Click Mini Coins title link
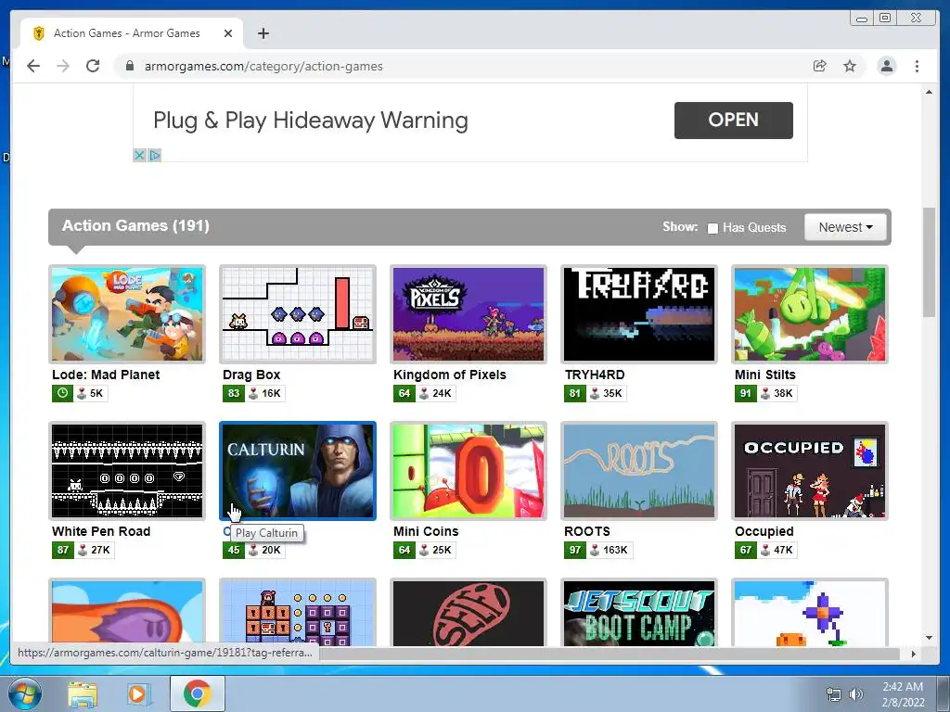950x712 pixels. pyautogui.click(x=426, y=531)
